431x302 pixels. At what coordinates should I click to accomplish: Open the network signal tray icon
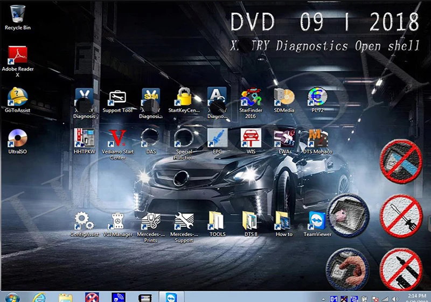tap(385, 299)
